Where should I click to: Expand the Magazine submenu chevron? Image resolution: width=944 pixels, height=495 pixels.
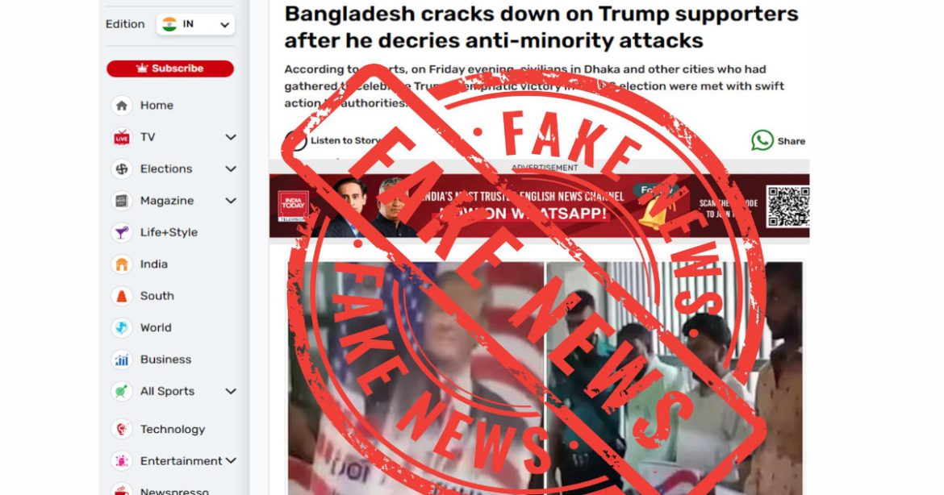pyautogui.click(x=231, y=201)
